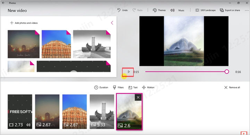Open Filters for the selected clip
Image resolution: width=250 pixels, height=135 pixels.
[118, 87]
